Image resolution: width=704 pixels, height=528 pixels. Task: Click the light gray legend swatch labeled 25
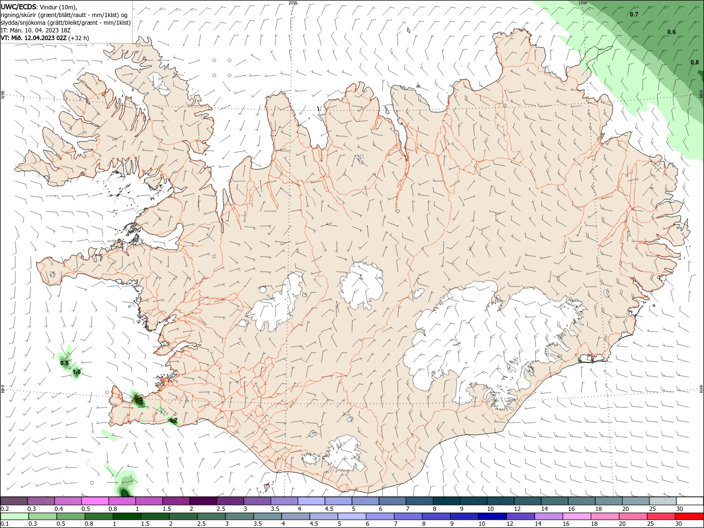pyautogui.click(x=663, y=501)
